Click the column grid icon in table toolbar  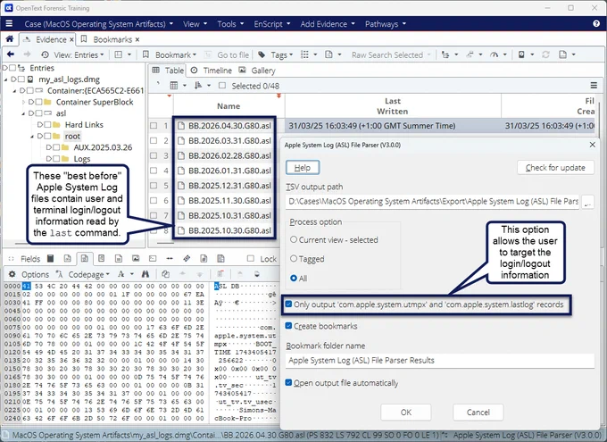coord(174,85)
